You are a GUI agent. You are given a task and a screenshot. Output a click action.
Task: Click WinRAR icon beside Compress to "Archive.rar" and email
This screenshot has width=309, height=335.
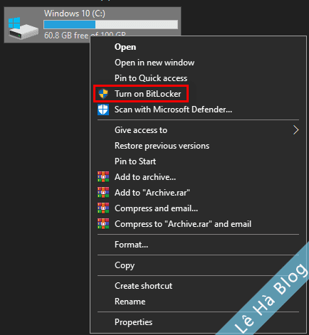tap(103, 224)
